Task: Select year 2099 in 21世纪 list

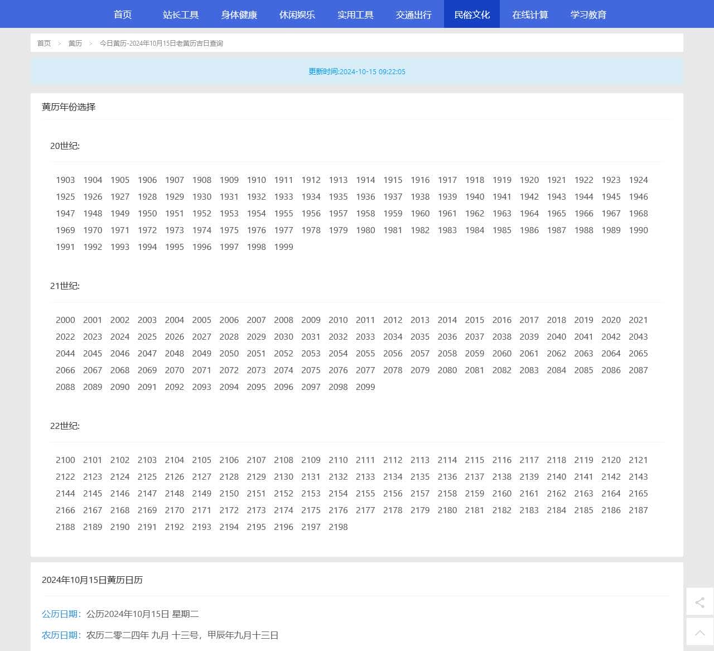Action: tap(365, 387)
